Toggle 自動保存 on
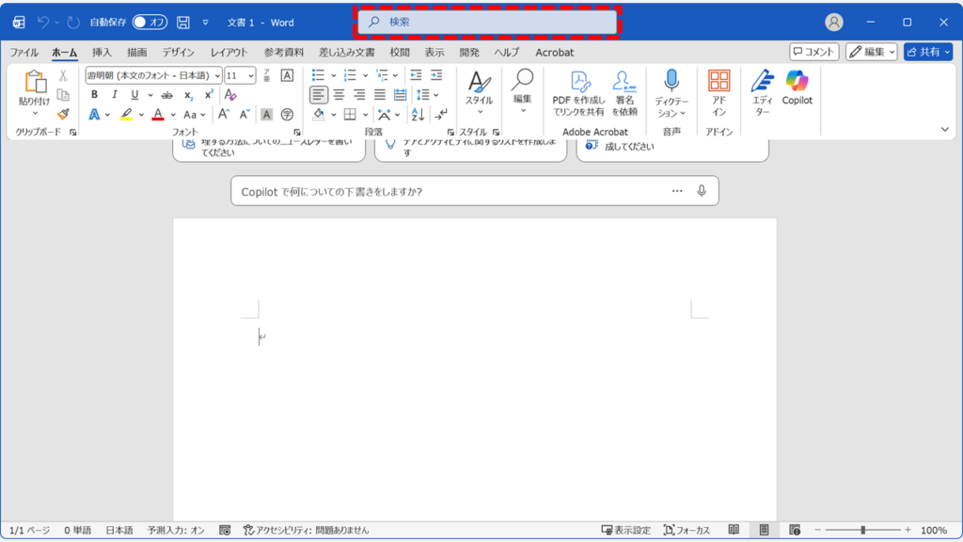This screenshot has width=963, height=542. [149, 21]
